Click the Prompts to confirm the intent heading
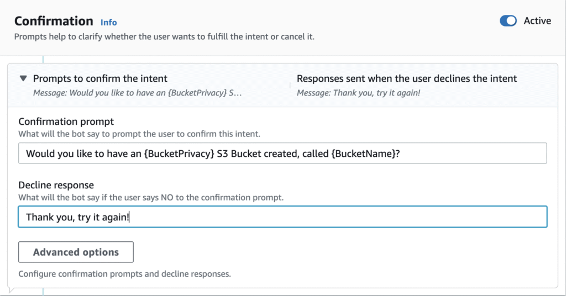 tap(100, 78)
